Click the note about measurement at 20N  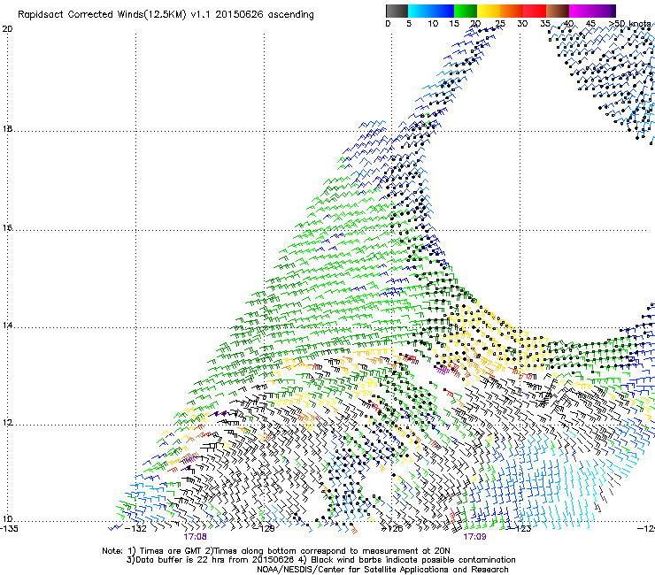pyautogui.click(x=327, y=551)
